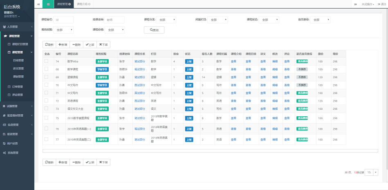Screen dimensions: 388x190
Task: Open the 课程状态 dropdown filter
Action: (269, 20)
